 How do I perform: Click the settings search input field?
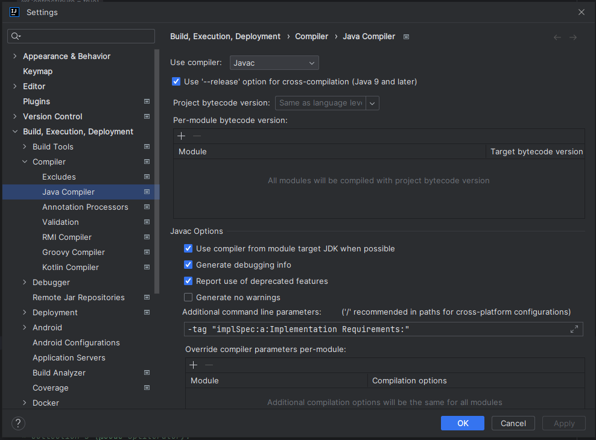pyautogui.click(x=81, y=36)
